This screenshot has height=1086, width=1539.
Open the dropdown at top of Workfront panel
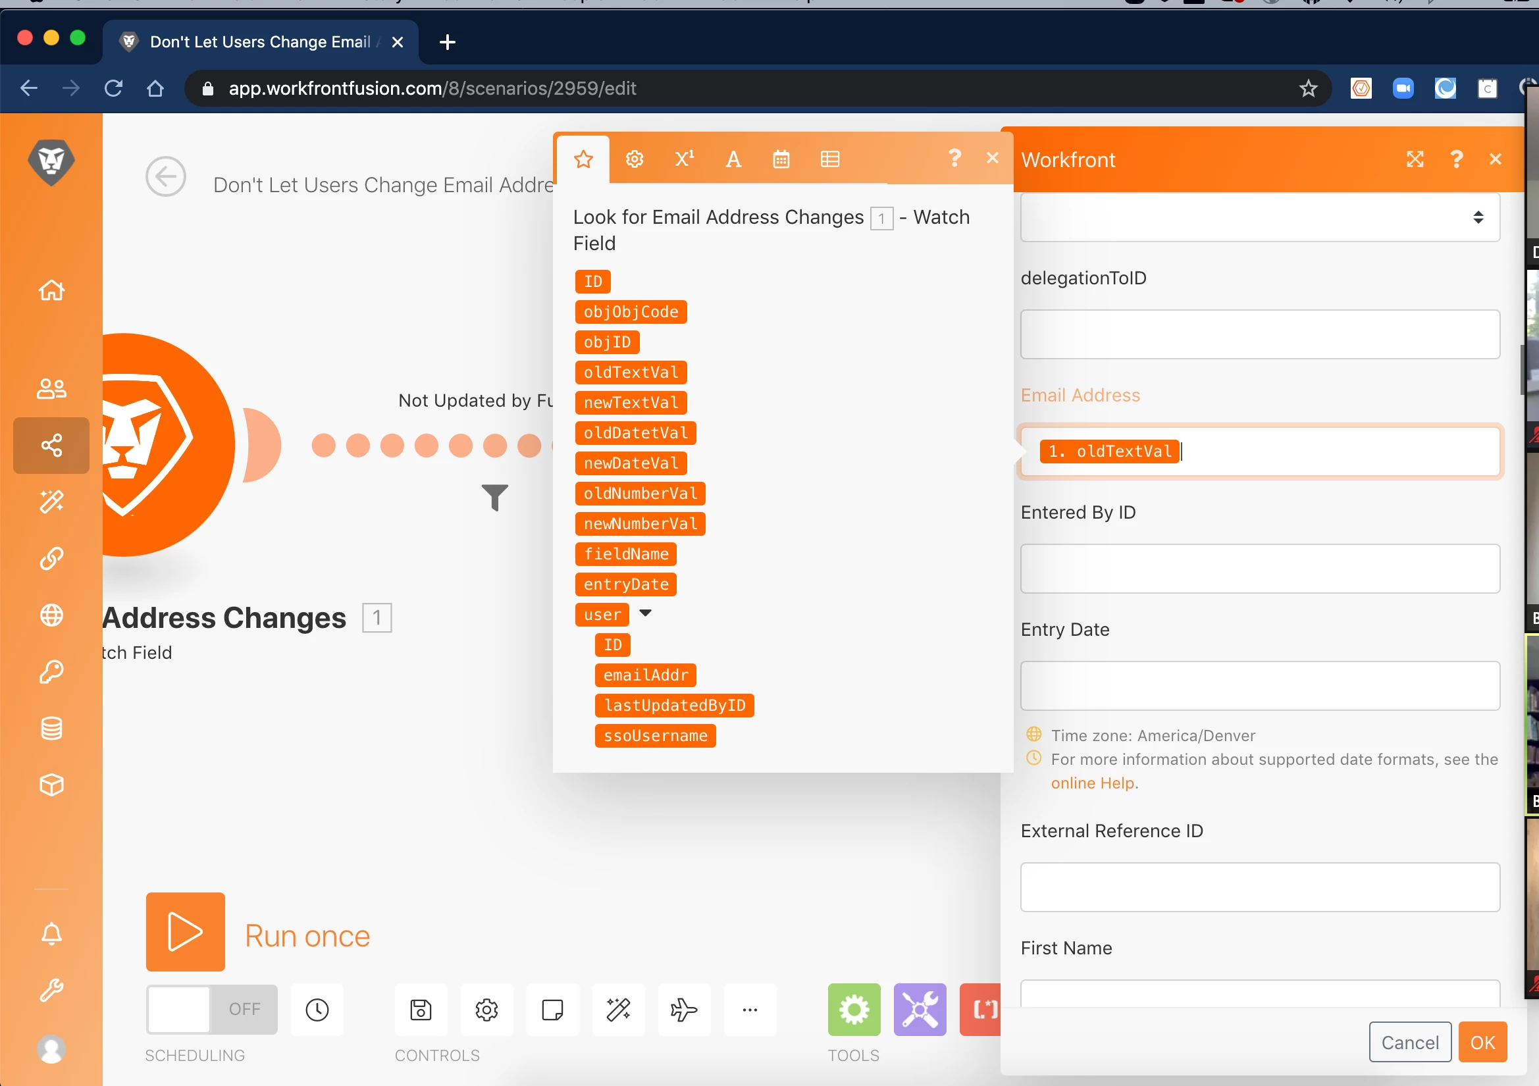click(x=1260, y=217)
